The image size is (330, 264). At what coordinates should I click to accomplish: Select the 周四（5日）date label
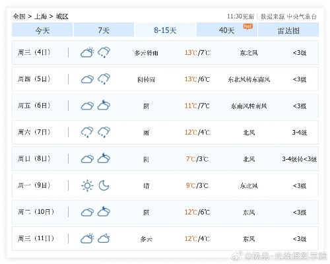34,79
